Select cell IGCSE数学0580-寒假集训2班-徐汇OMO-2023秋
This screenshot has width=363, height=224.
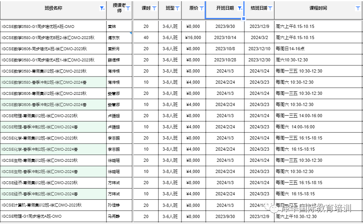(x=53, y=71)
